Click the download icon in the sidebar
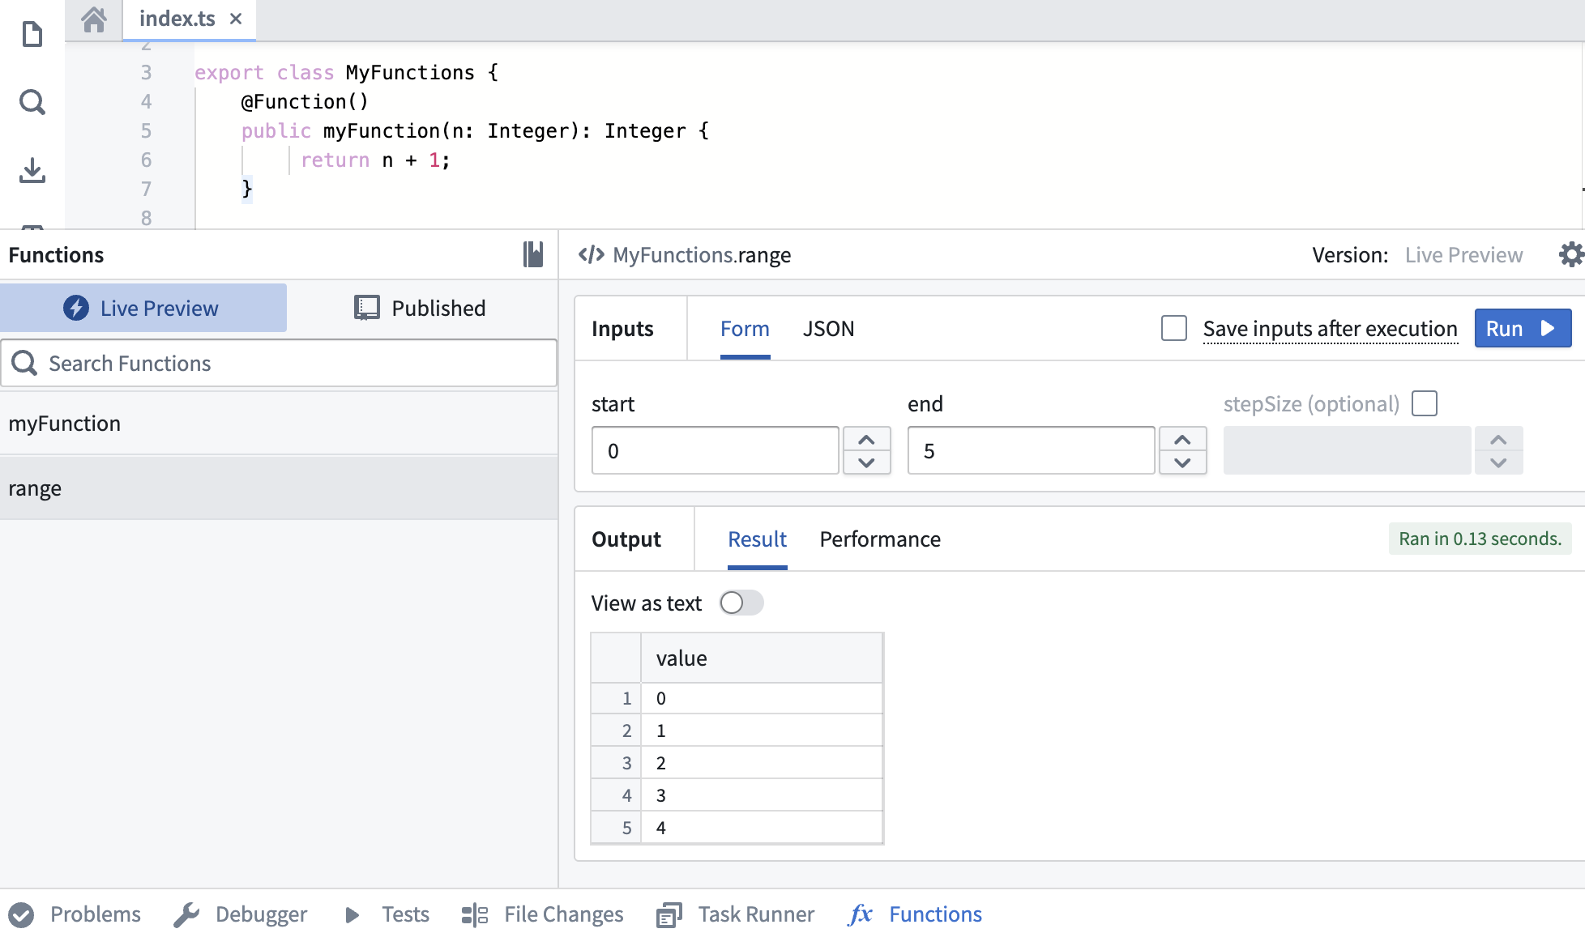1585x933 pixels. tap(32, 170)
